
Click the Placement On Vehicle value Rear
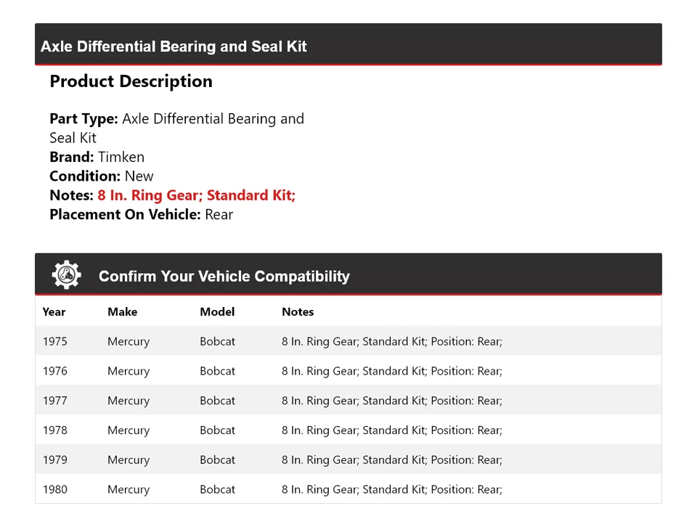(219, 214)
